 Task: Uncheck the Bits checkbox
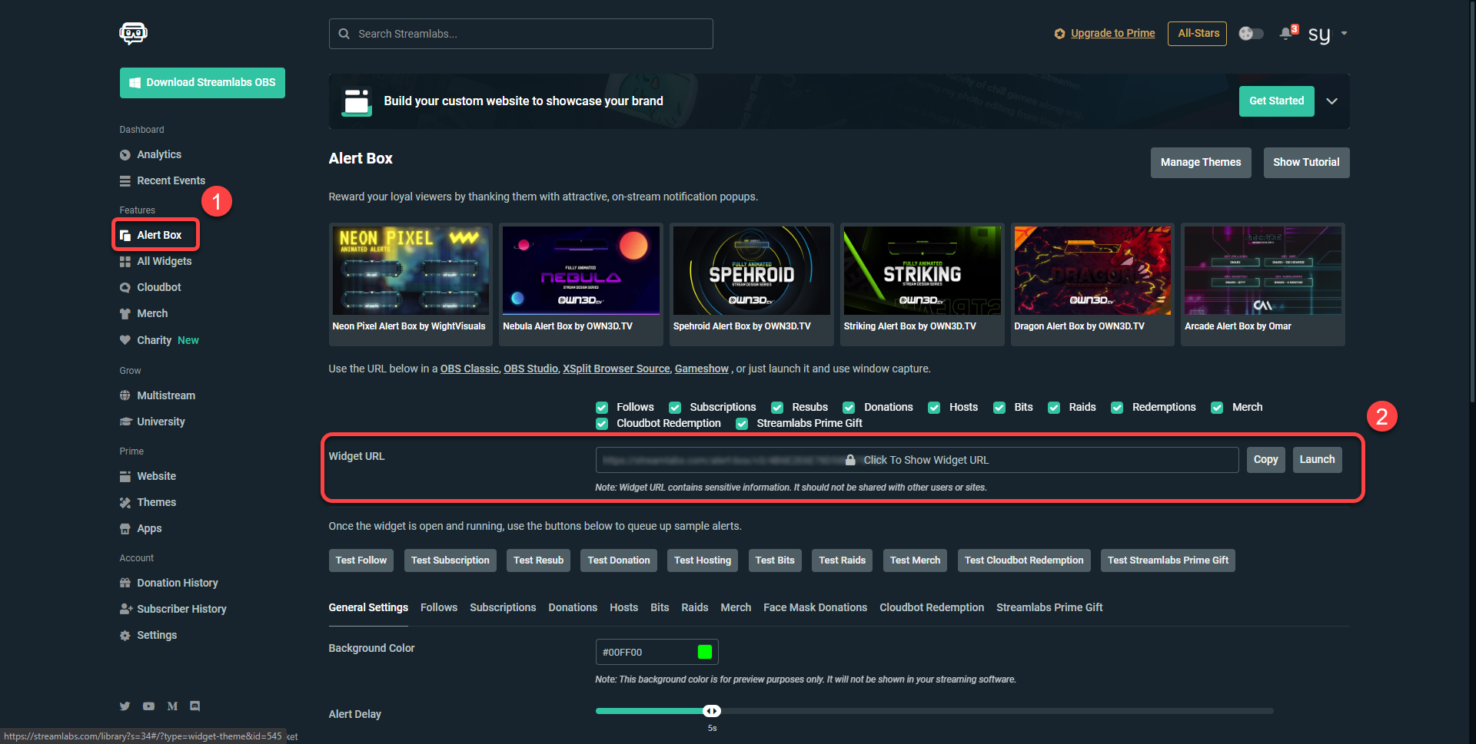999,408
